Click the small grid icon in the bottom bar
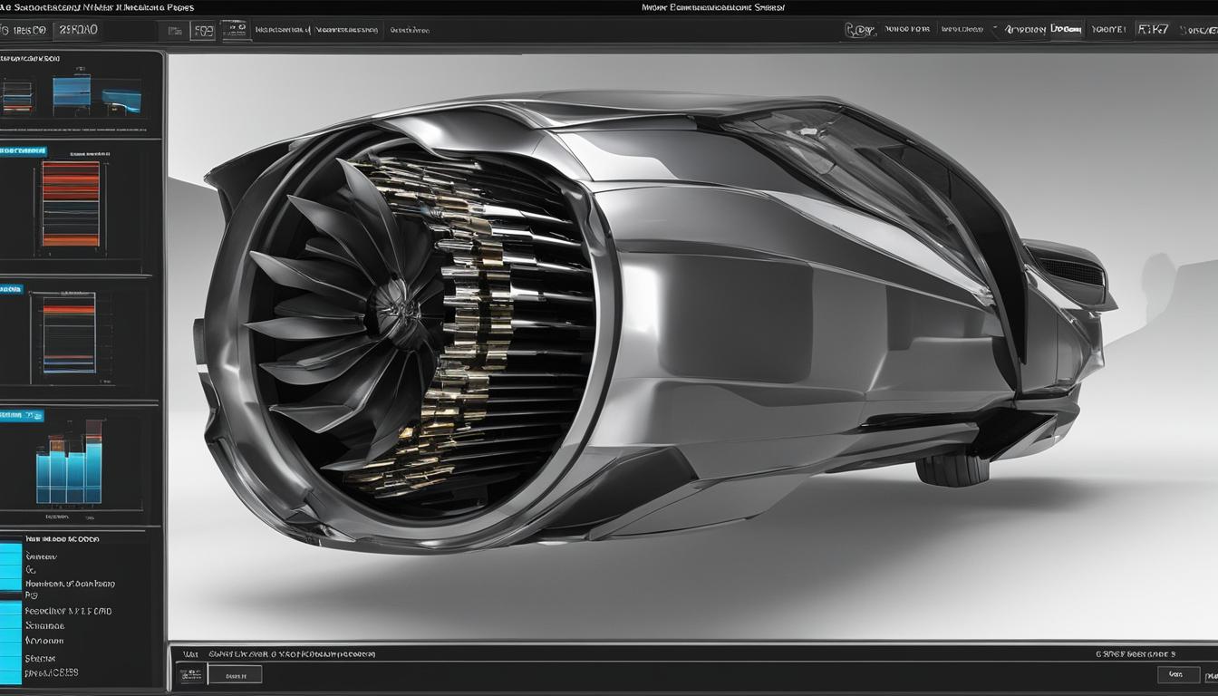Viewport: 1218px width, 696px height. [190, 674]
